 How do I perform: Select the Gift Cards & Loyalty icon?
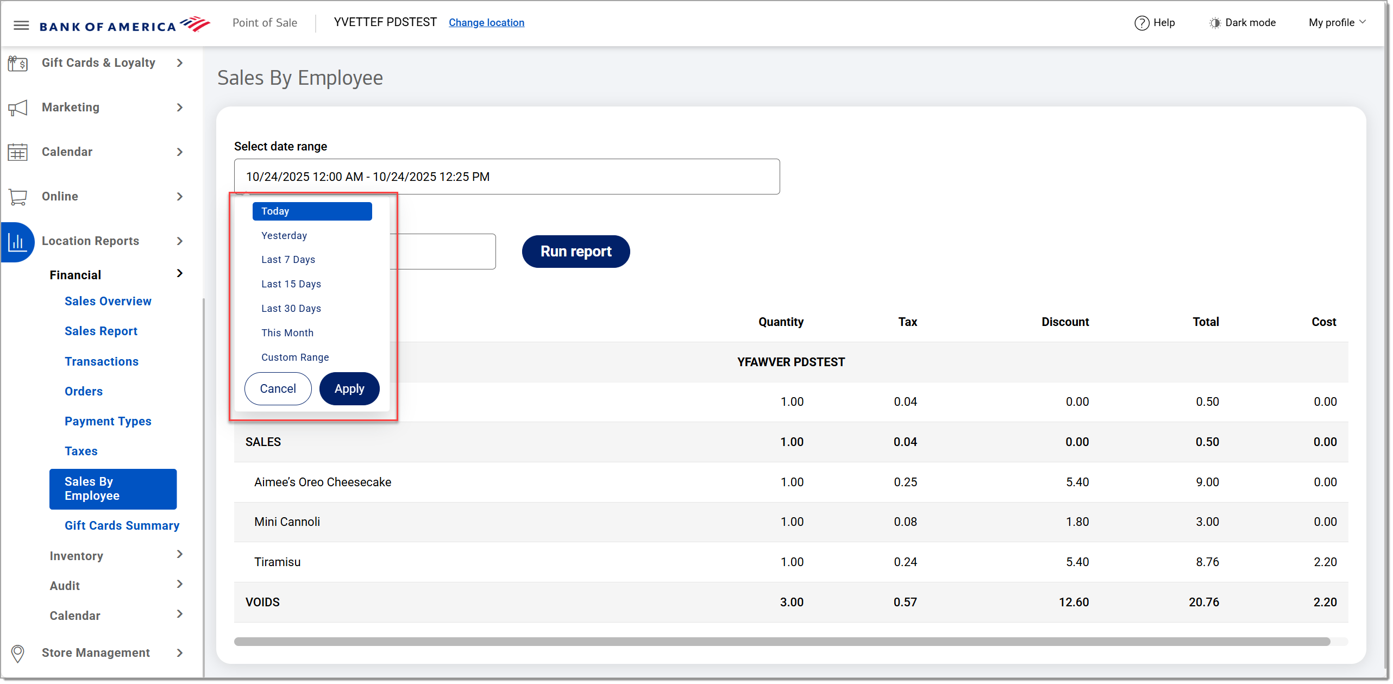[18, 63]
